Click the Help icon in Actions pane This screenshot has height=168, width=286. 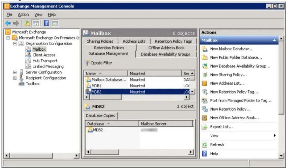click(x=205, y=153)
